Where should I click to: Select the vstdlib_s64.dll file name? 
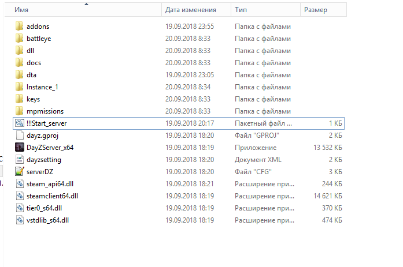[47, 220]
